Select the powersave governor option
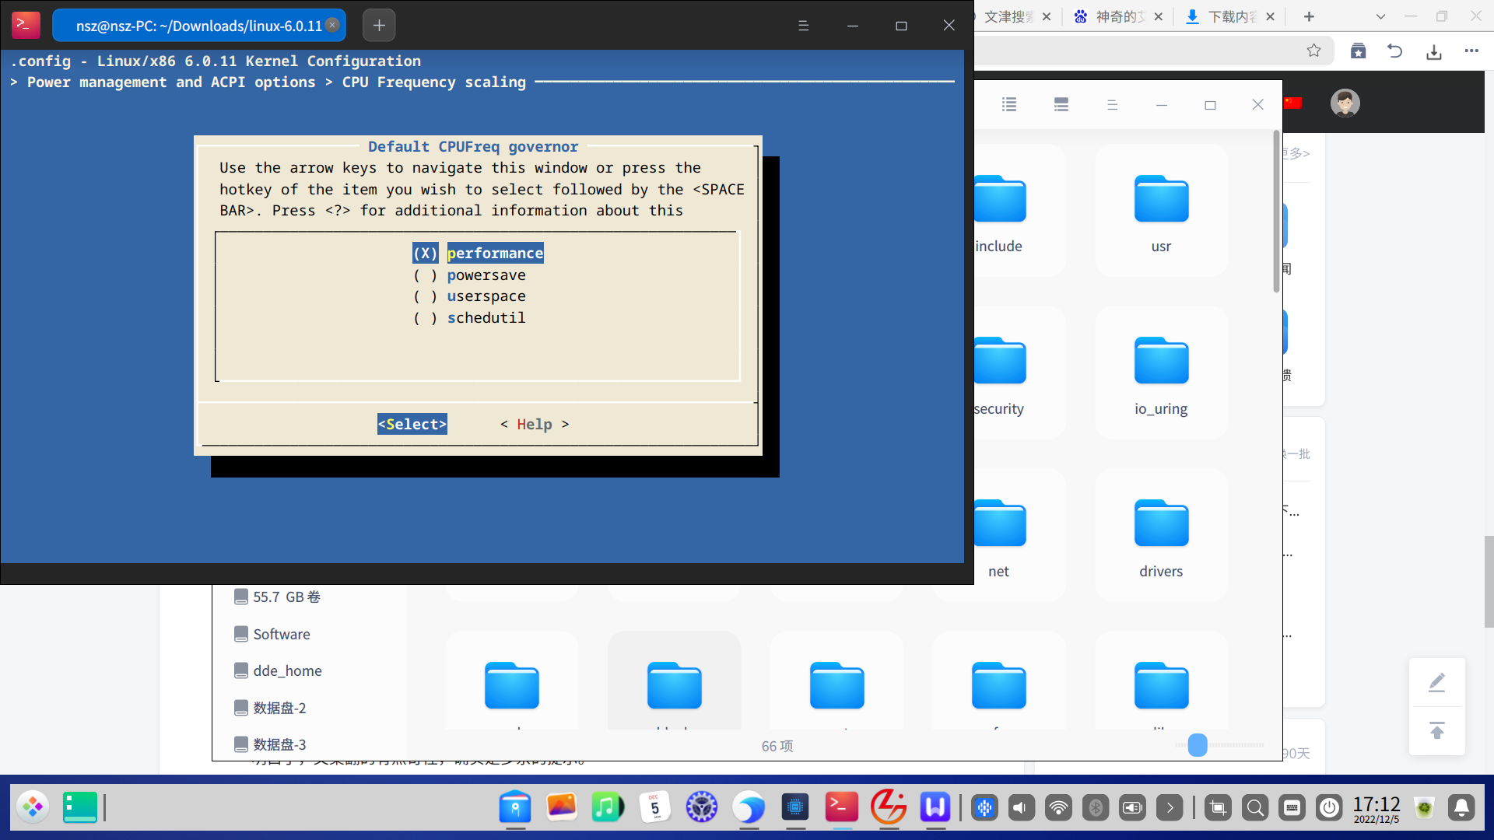Screen dimensions: 1494x840 (x=486, y=275)
